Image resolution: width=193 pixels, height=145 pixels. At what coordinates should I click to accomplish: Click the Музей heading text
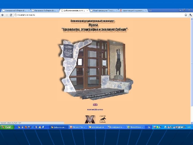tap(93, 25)
